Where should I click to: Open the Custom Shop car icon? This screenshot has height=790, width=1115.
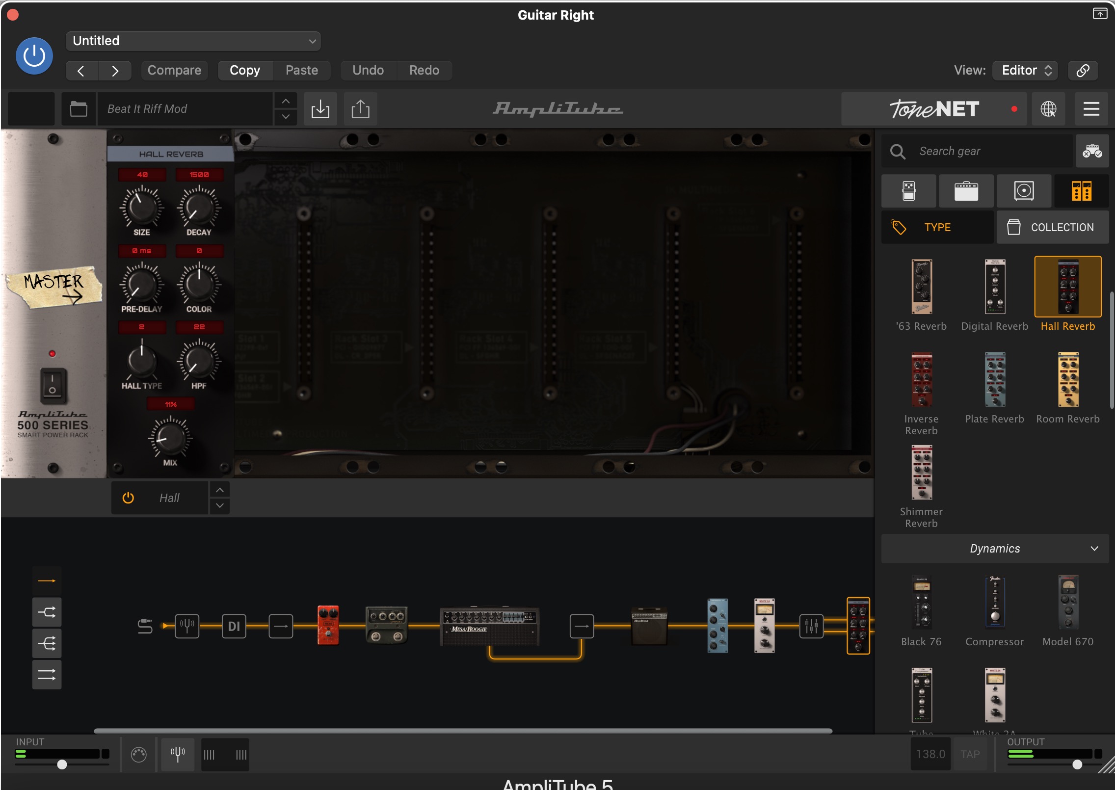point(1092,151)
